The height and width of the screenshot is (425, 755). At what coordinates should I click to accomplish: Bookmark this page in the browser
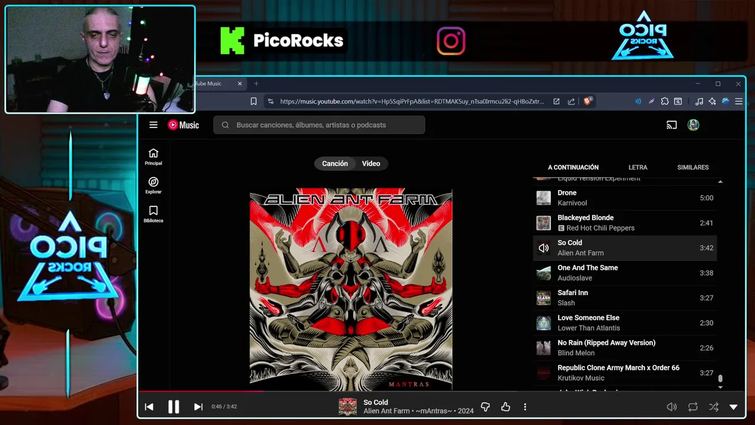coord(254,102)
